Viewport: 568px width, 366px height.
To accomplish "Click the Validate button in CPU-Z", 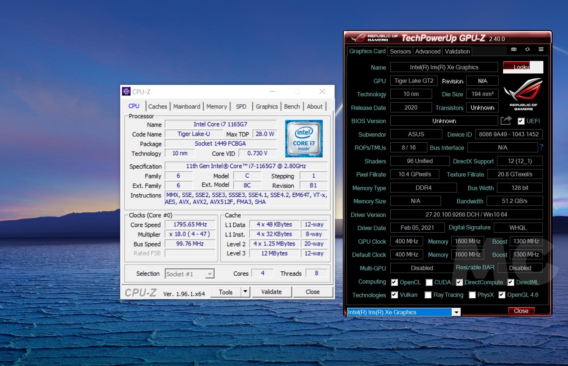I will click(x=271, y=292).
